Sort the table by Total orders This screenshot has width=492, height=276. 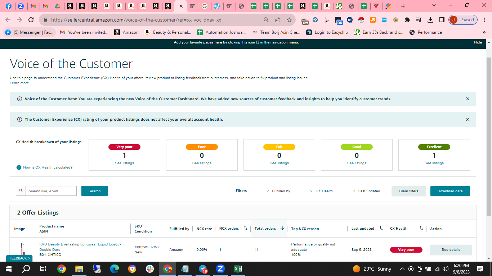(282, 228)
